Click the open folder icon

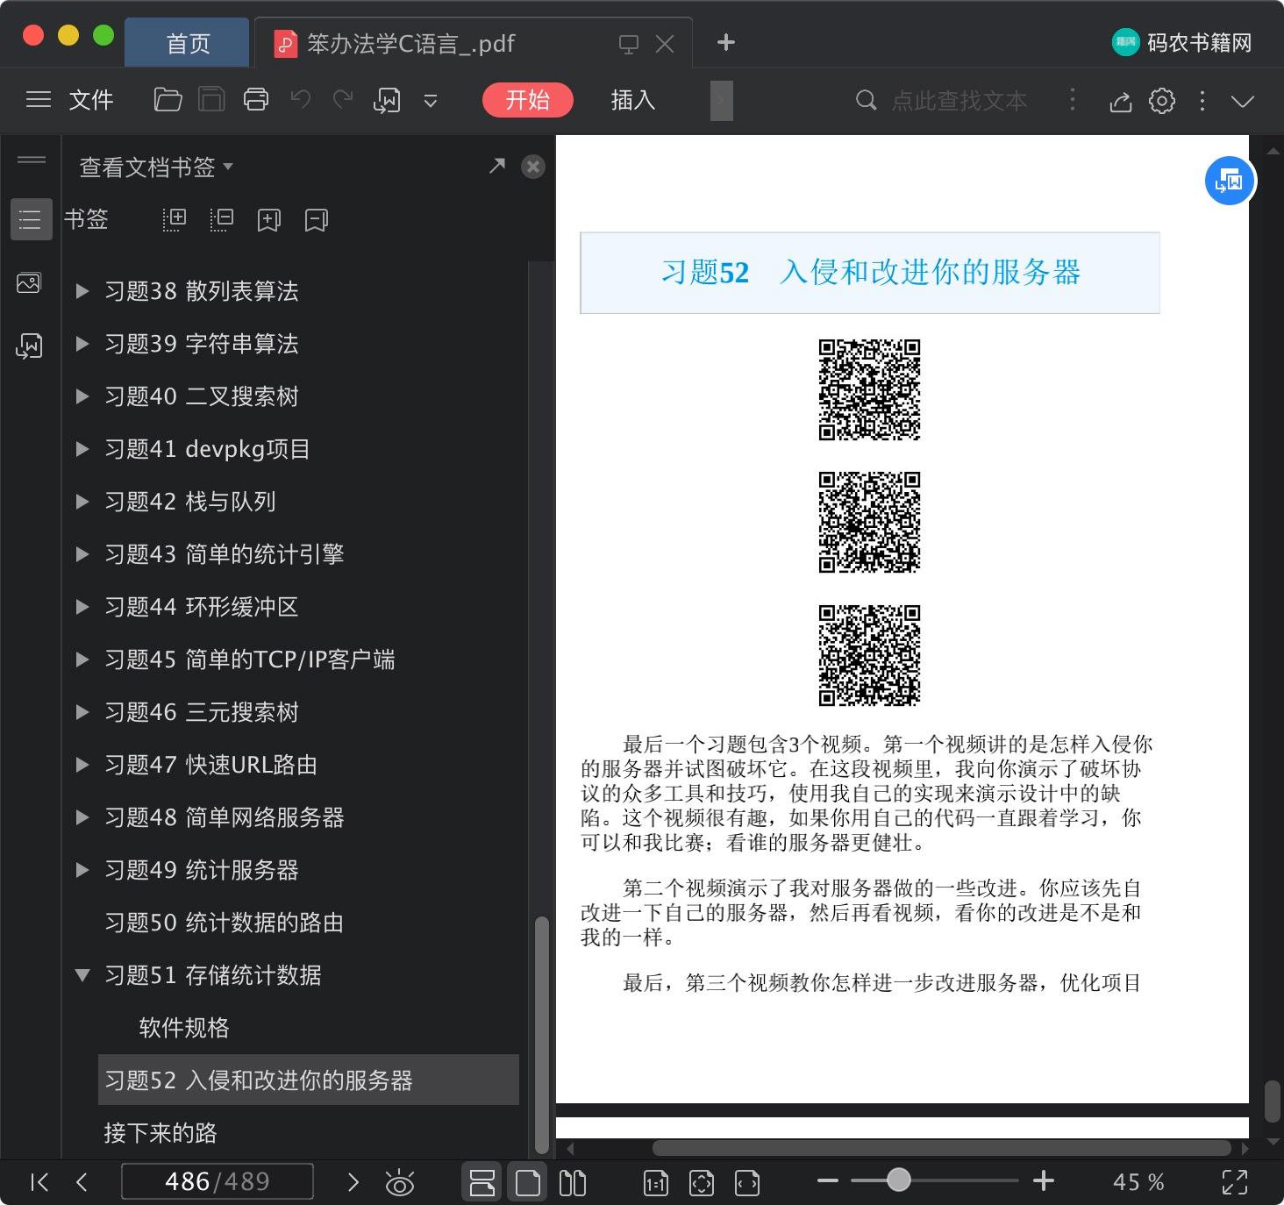coord(168,100)
